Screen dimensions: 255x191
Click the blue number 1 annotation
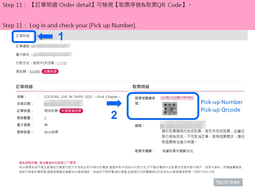tap(61, 36)
